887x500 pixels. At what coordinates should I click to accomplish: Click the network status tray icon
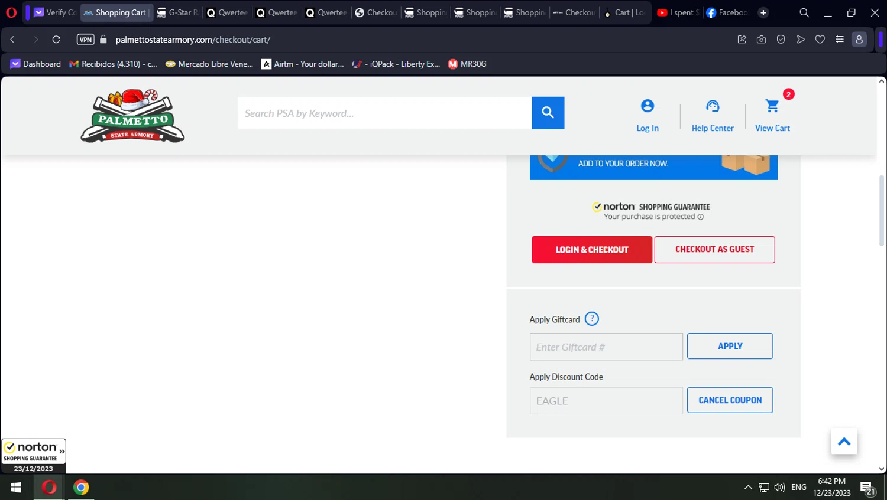tap(764, 487)
